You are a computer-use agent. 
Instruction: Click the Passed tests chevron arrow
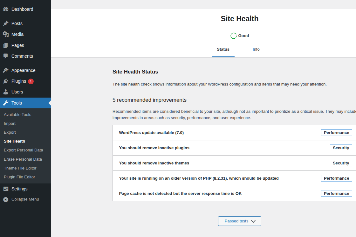pos(253,221)
